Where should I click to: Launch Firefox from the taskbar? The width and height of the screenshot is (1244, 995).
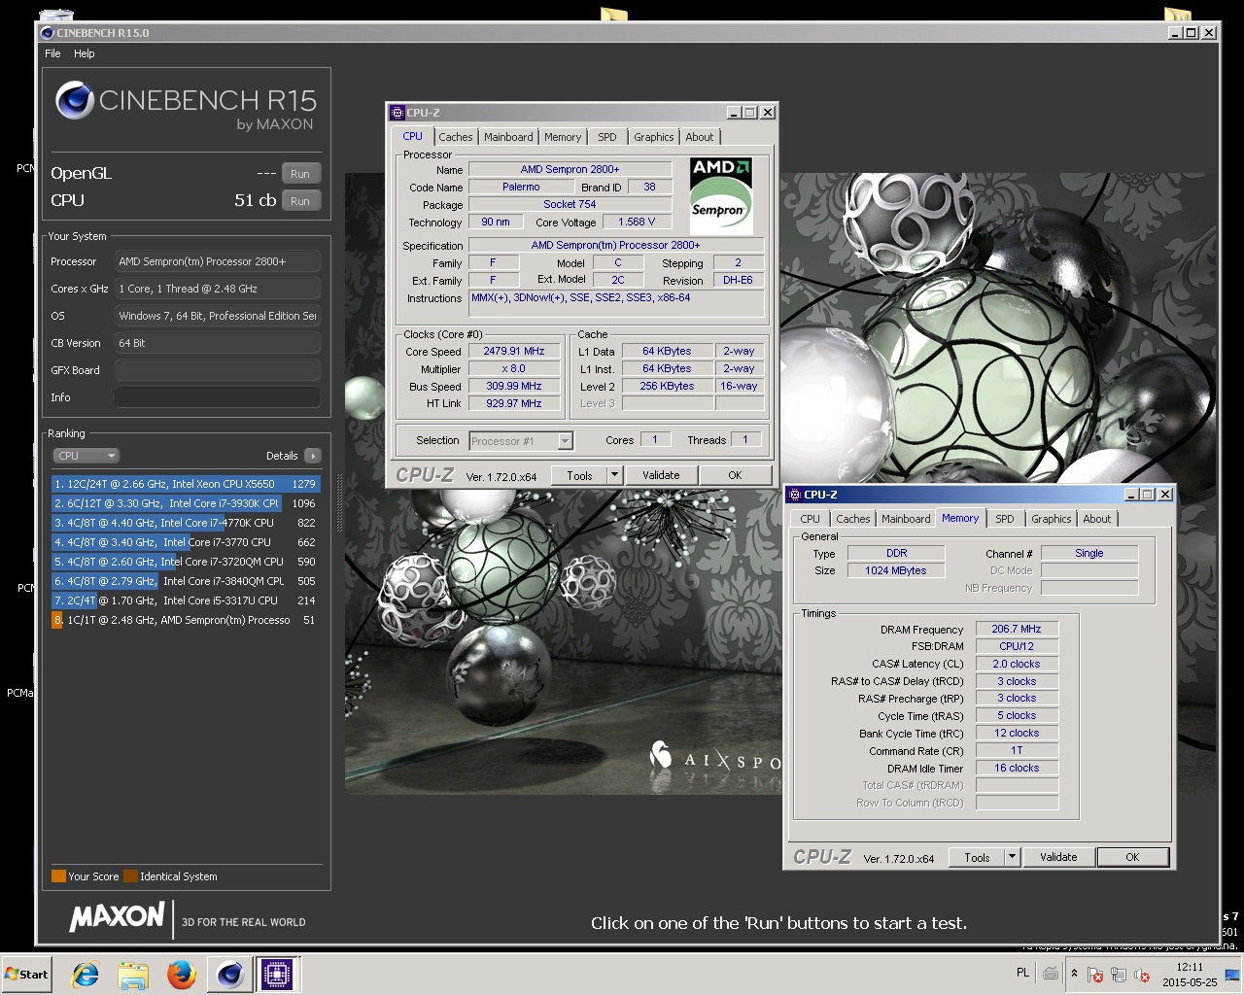tap(181, 974)
